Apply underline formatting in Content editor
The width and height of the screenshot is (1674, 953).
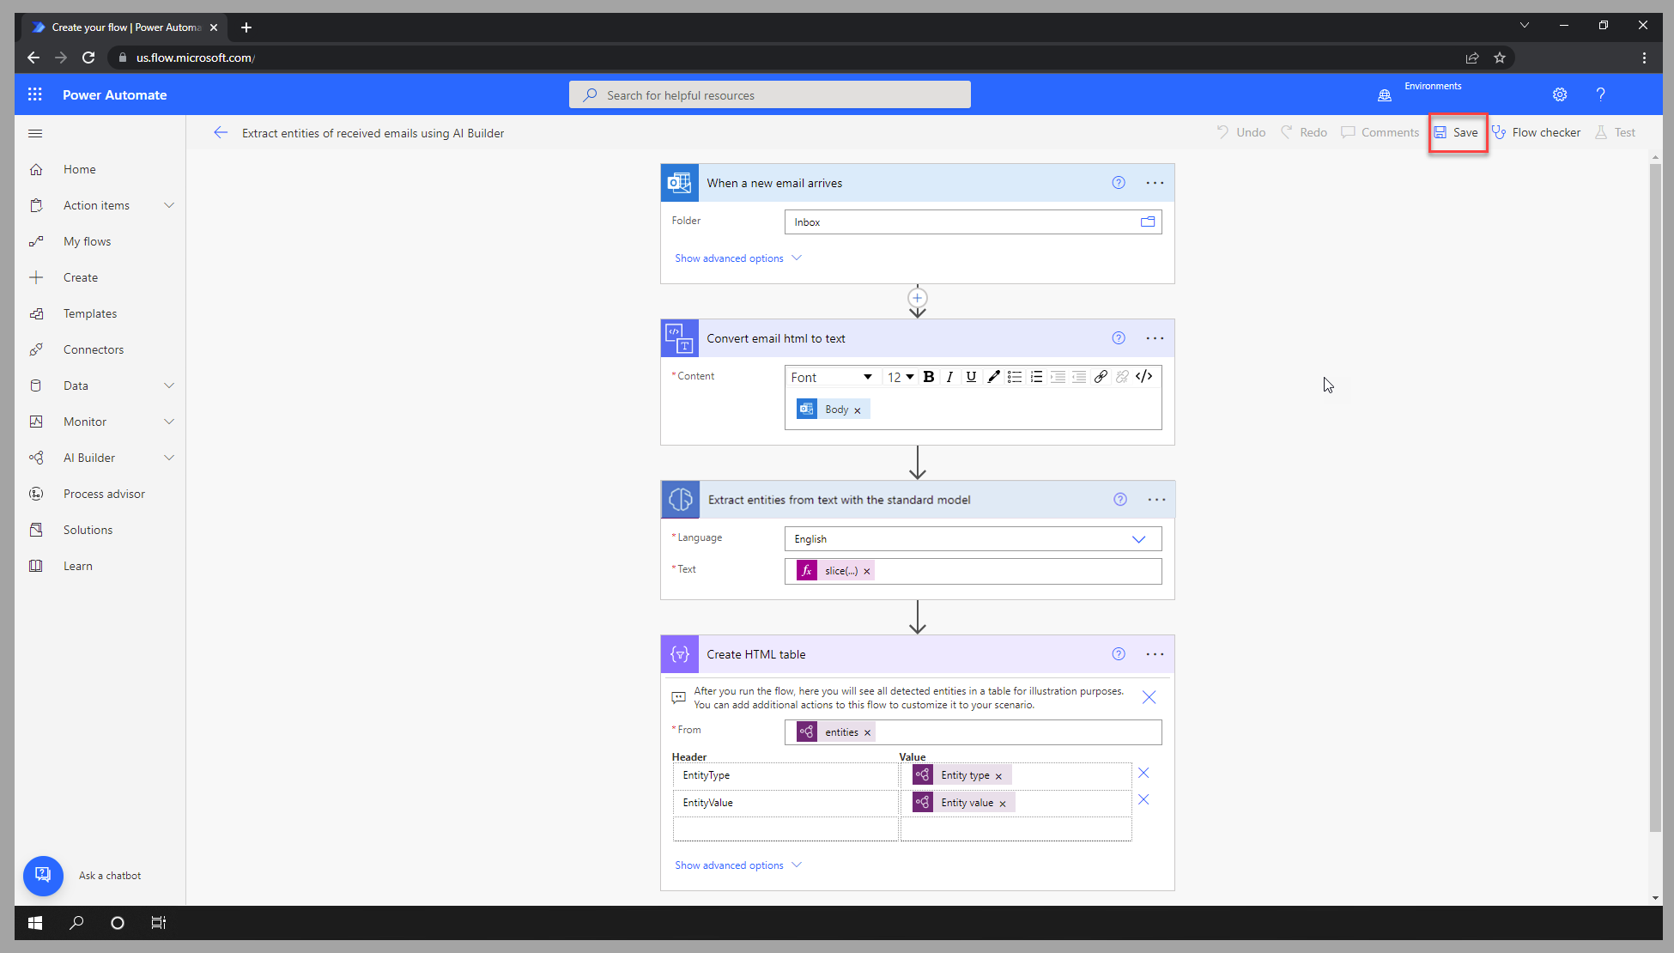pyautogui.click(x=971, y=376)
